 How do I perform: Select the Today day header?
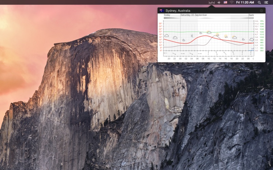[167, 15]
